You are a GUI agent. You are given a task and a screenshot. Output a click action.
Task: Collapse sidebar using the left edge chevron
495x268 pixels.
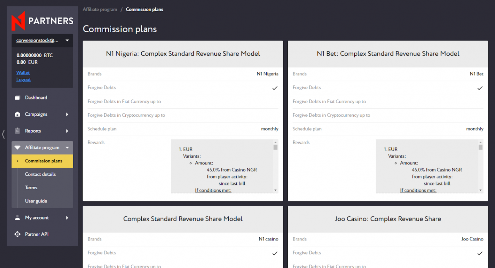click(3, 134)
